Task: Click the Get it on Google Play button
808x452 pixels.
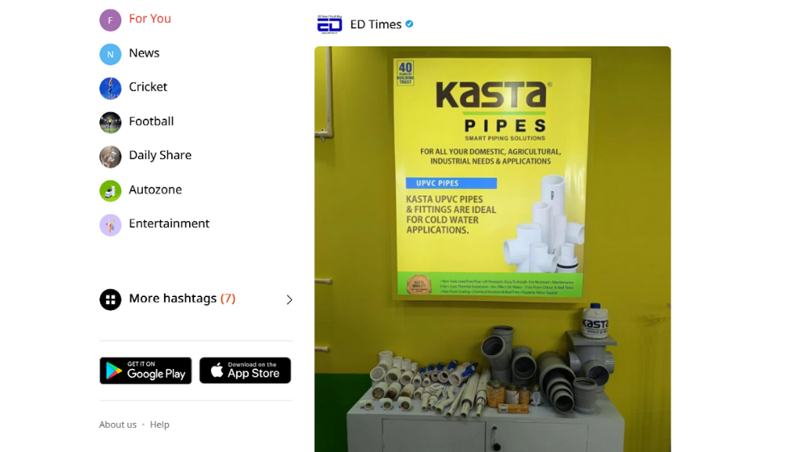Action: click(145, 370)
